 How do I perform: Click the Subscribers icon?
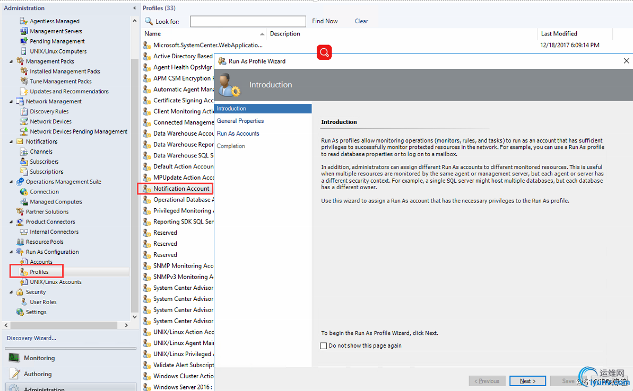point(24,161)
